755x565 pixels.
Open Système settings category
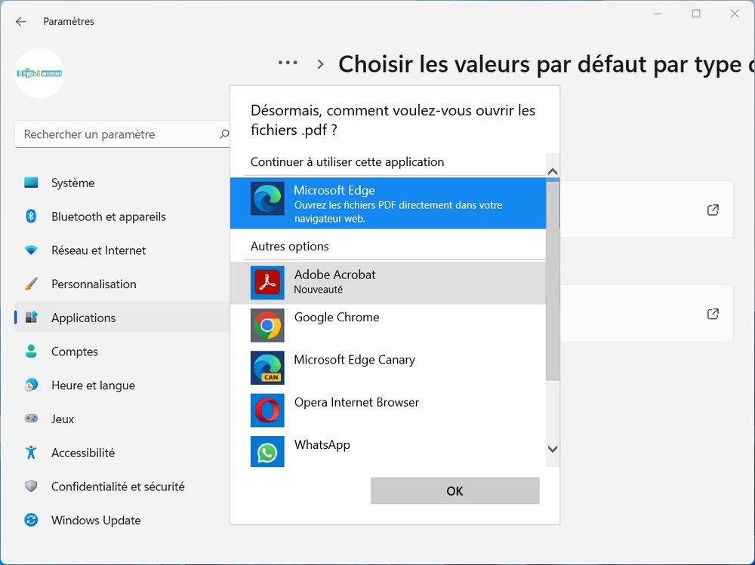click(x=123, y=183)
